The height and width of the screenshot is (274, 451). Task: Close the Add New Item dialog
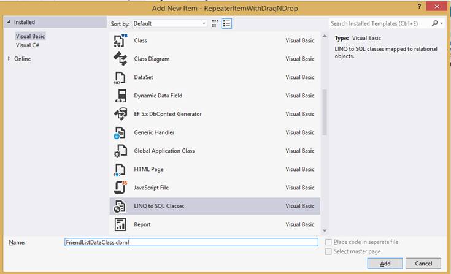pos(436,6)
